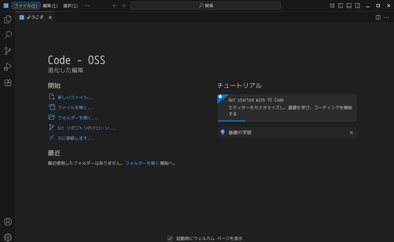Click the Get started walkthrough progress bar
394x242 pixels.
pos(287,121)
